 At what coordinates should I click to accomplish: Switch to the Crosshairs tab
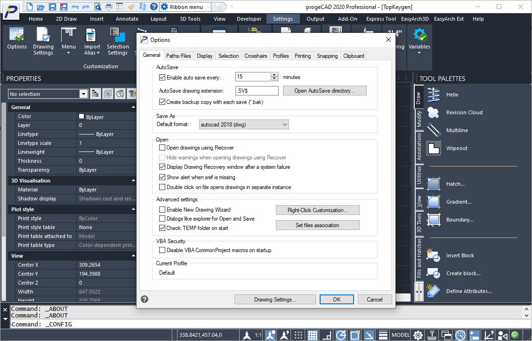coord(256,56)
